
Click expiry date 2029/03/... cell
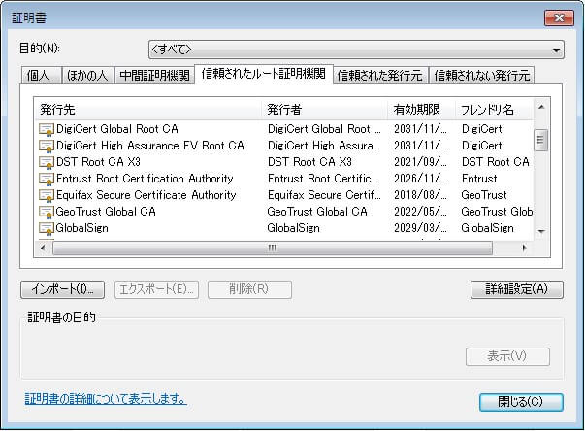[x=420, y=228]
